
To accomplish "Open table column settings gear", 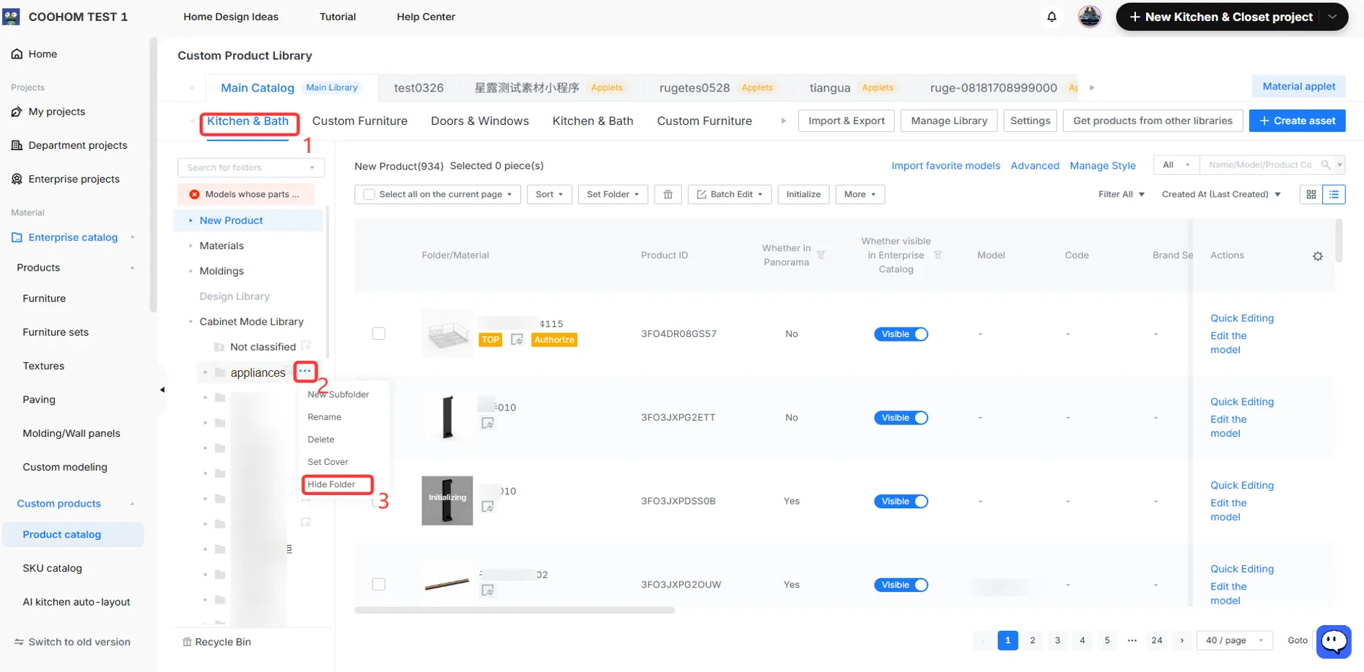I will click(1317, 256).
